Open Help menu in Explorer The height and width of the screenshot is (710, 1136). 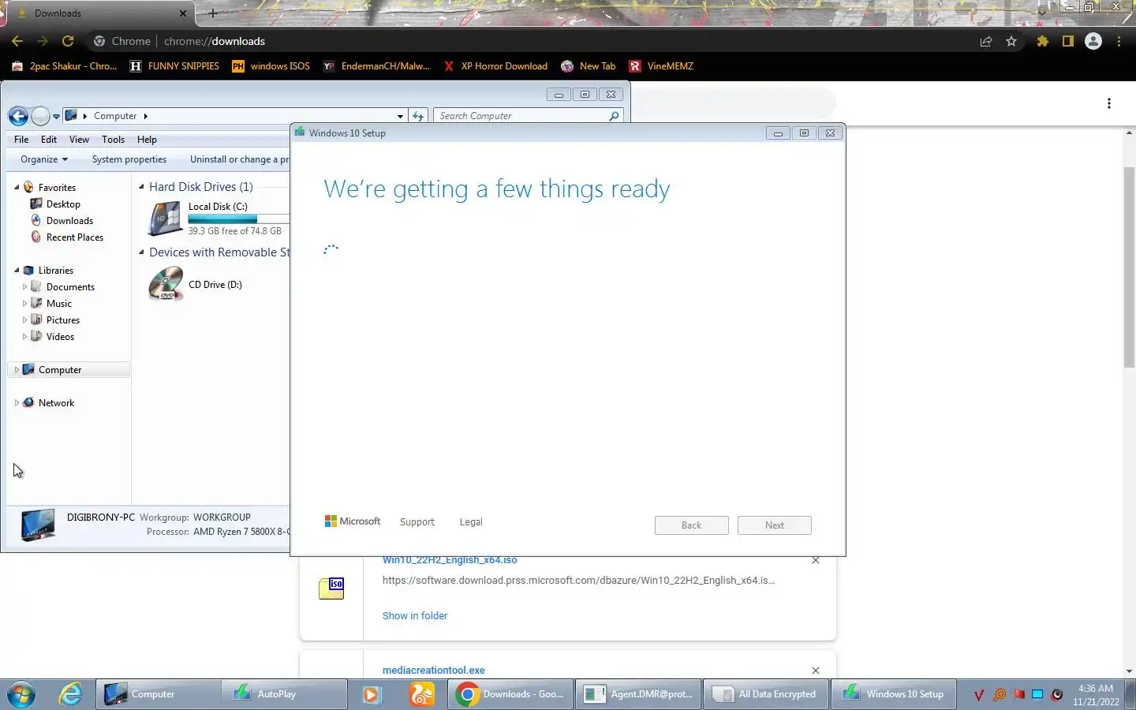[x=147, y=140]
